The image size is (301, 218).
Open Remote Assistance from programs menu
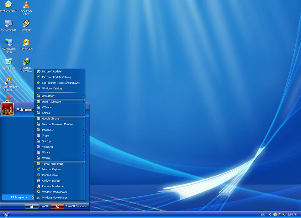coord(60,186)
